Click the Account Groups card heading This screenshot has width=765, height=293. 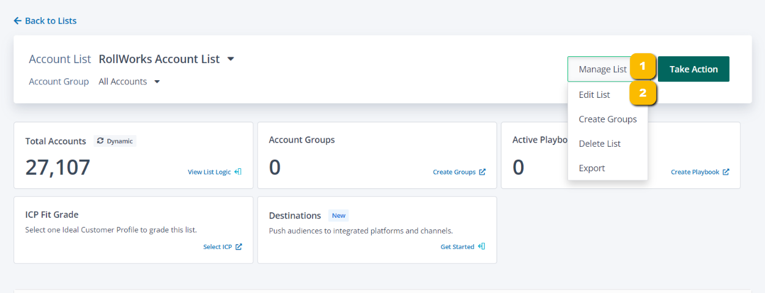tap(302, 139)
